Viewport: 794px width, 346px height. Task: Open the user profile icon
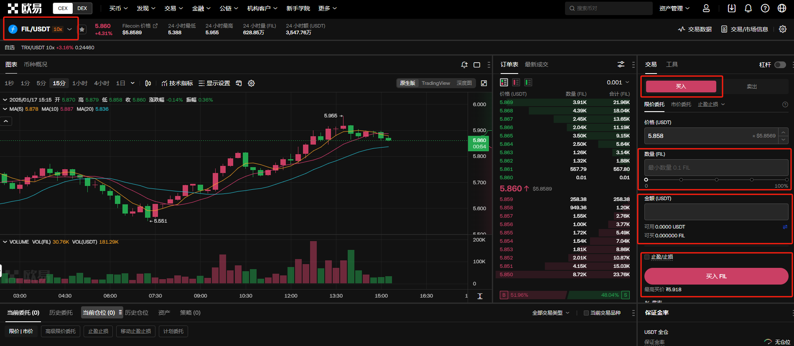[x=706, y=8]
